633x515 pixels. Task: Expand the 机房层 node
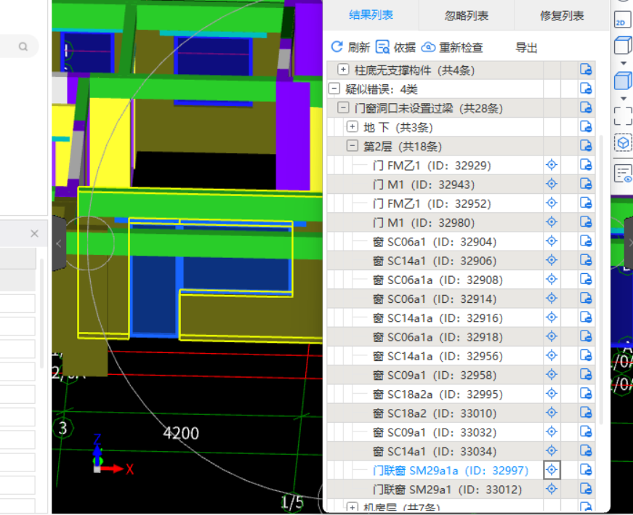[x=352, y=507]
